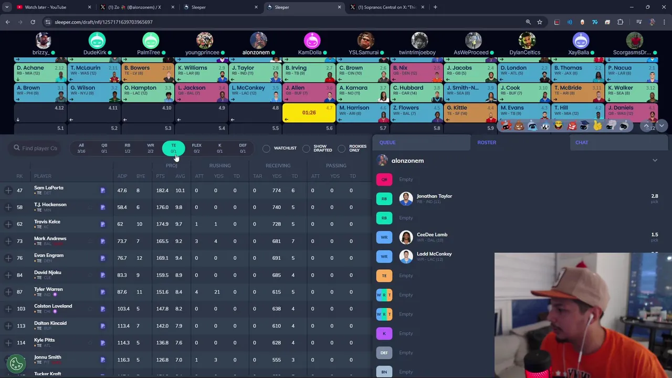Open the G. Kittle draft board card

[470, 112]
